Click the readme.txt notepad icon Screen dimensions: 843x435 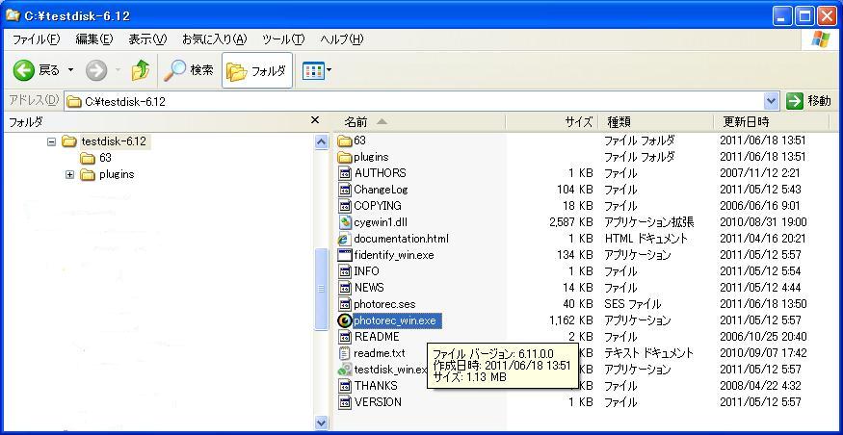tap(345, 353)
